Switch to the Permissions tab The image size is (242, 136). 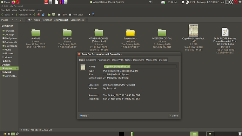point(104,60)
